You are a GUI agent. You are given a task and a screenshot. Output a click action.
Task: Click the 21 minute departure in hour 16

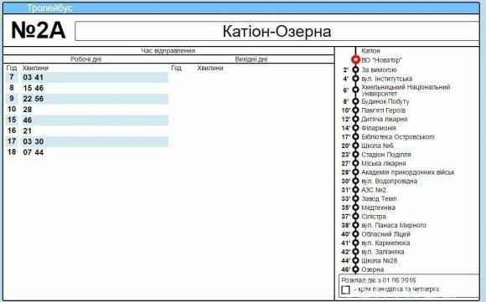coord(28,131)
